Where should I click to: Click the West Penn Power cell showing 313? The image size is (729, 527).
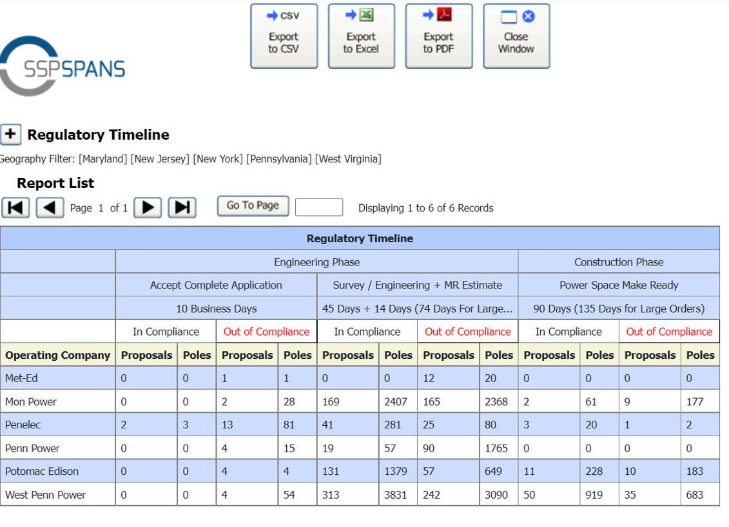348,495
